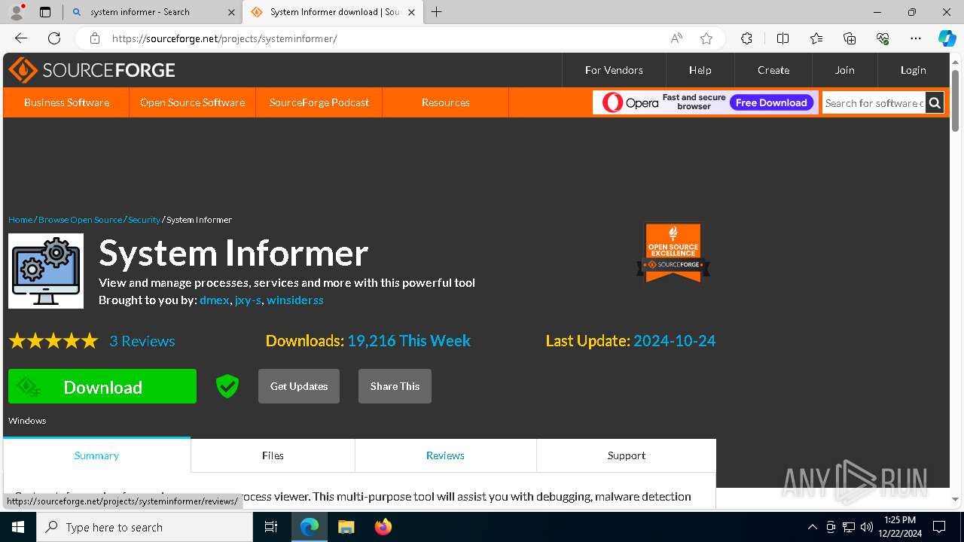Close the System Informer download tab
The width and height of the screenshot is (964, 542).
[411, 12]
